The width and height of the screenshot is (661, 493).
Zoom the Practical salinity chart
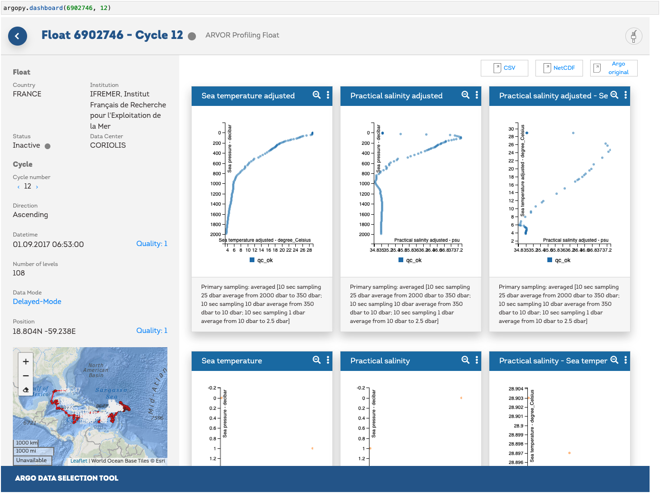pyautogui.click(x=466, y=360)
